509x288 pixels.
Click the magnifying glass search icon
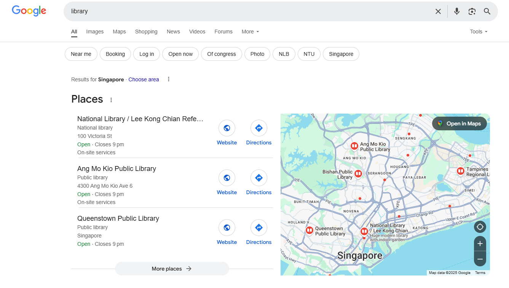tap(487, 11)
